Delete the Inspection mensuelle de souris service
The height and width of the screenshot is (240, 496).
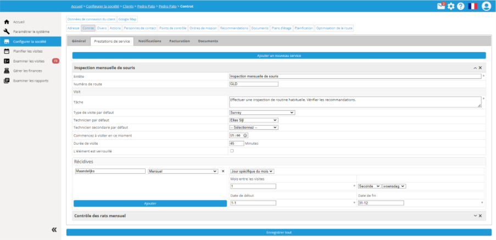point(480,68)
